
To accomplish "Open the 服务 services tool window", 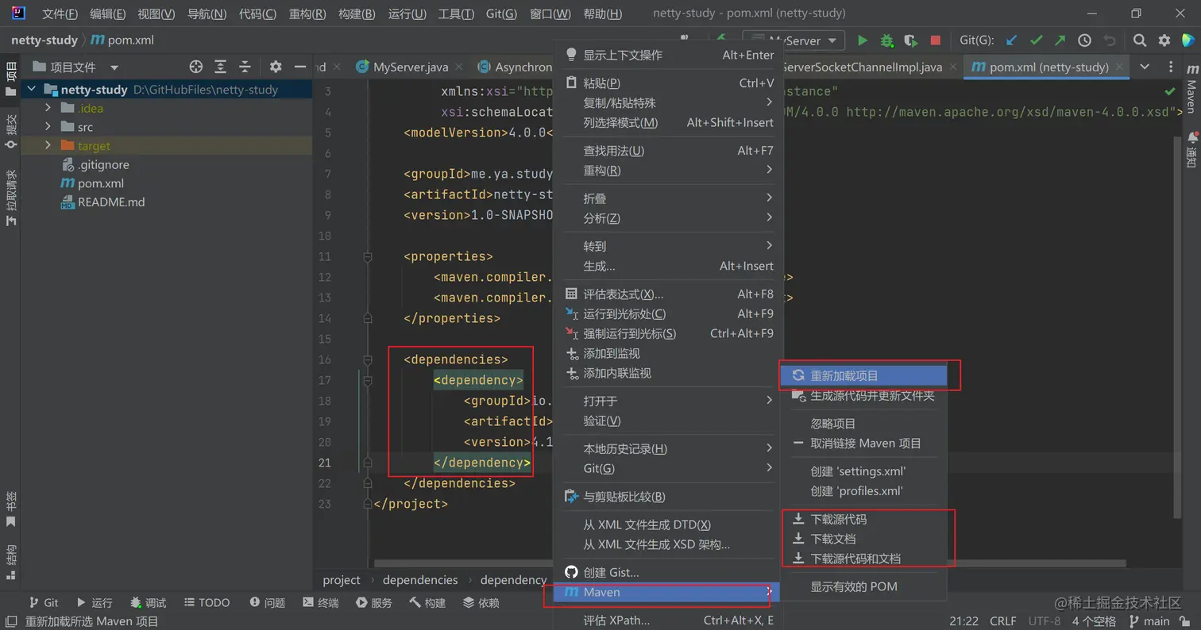I will [x=373, y=603].
